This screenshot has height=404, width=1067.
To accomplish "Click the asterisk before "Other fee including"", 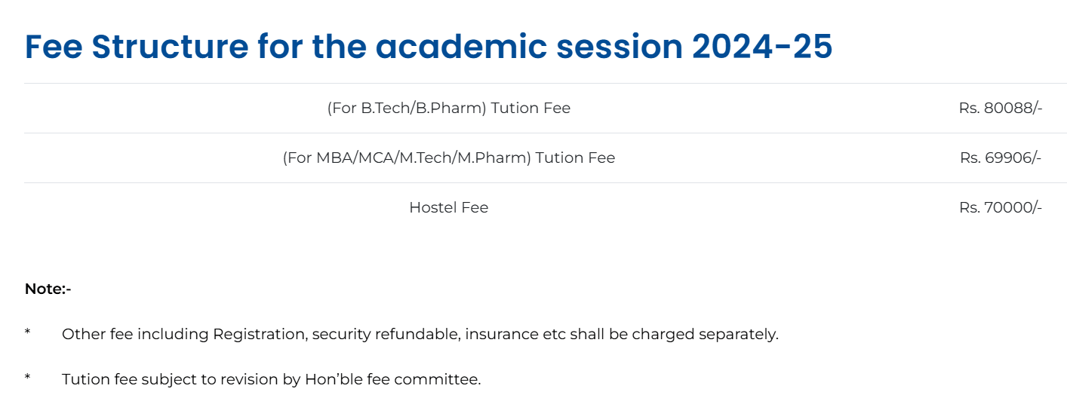I will tap(28, 333).
